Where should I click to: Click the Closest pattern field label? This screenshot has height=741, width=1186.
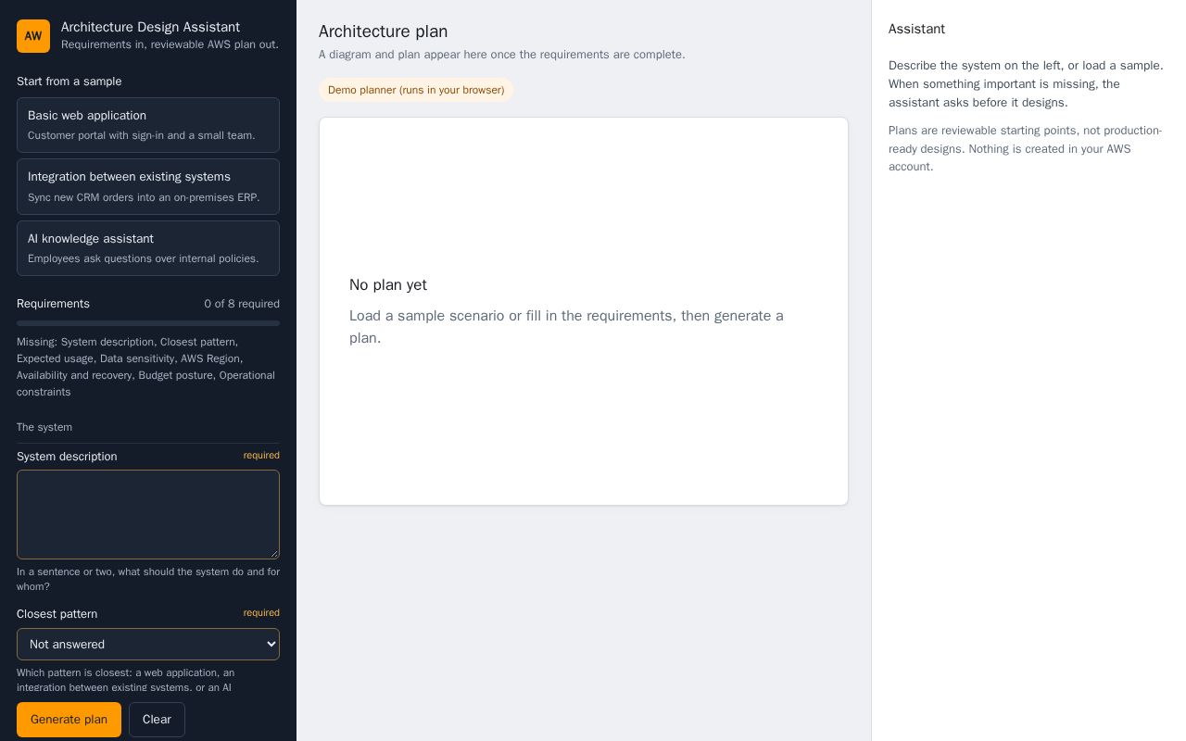pos(57,614)
